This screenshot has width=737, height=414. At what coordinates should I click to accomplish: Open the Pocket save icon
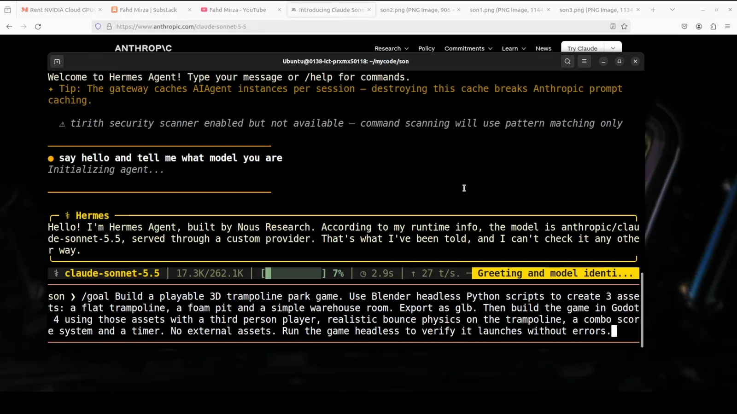pyautogui.click(x=684, y=27)
